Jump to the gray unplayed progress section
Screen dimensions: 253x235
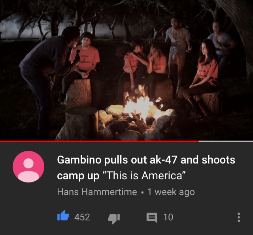[x=226, y=141]
